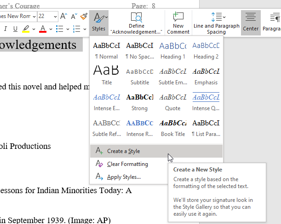
Task: Click the text "in September 1939. (Image: AP)"
Action: pos(55,220)
